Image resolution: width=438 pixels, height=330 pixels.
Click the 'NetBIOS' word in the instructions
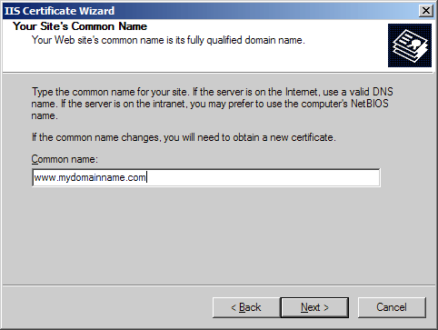click(x=370, y=104)
